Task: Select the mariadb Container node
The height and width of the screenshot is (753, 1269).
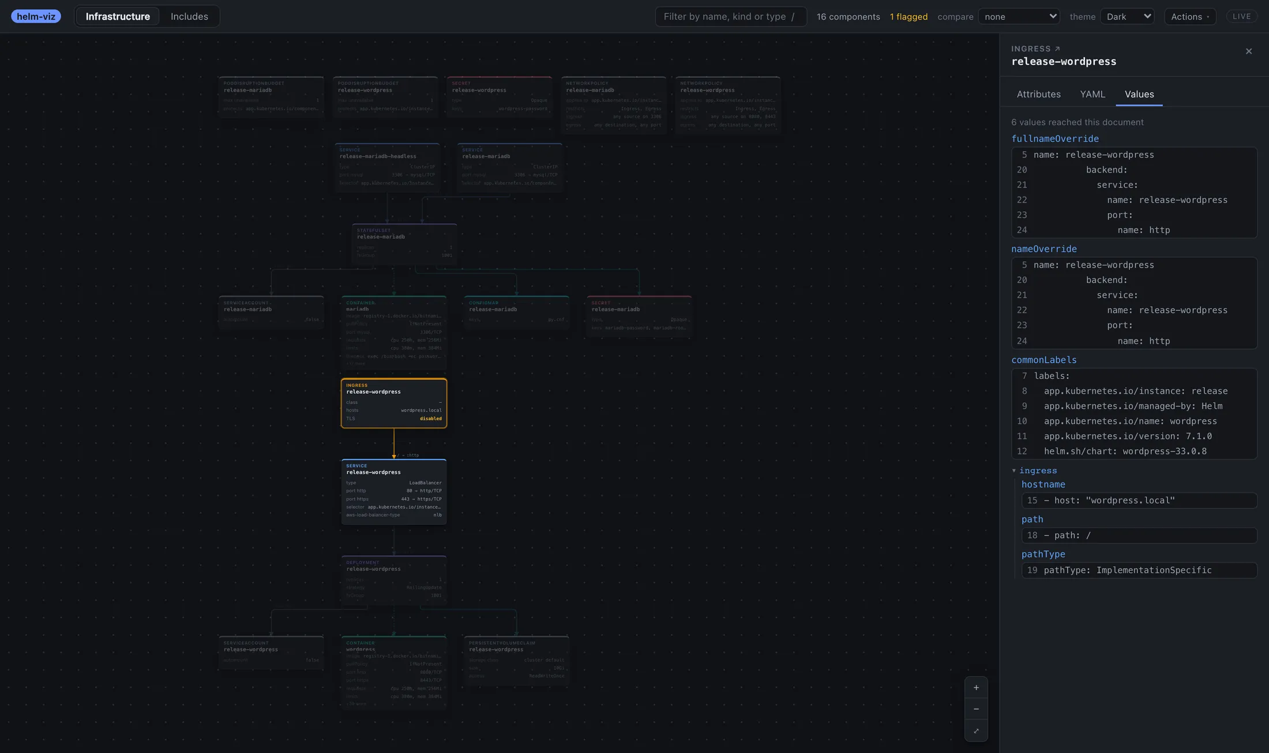Action: pos(394,333)
